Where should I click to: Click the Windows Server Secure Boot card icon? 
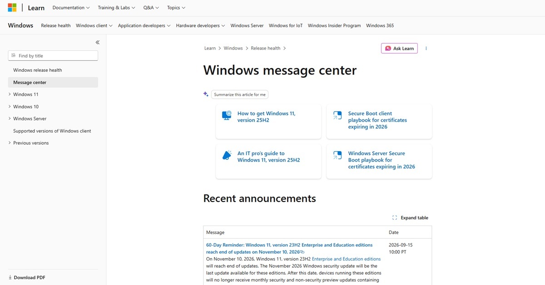(337, 155)
